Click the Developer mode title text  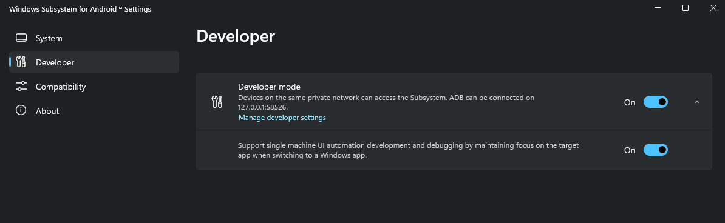[269, 86]
